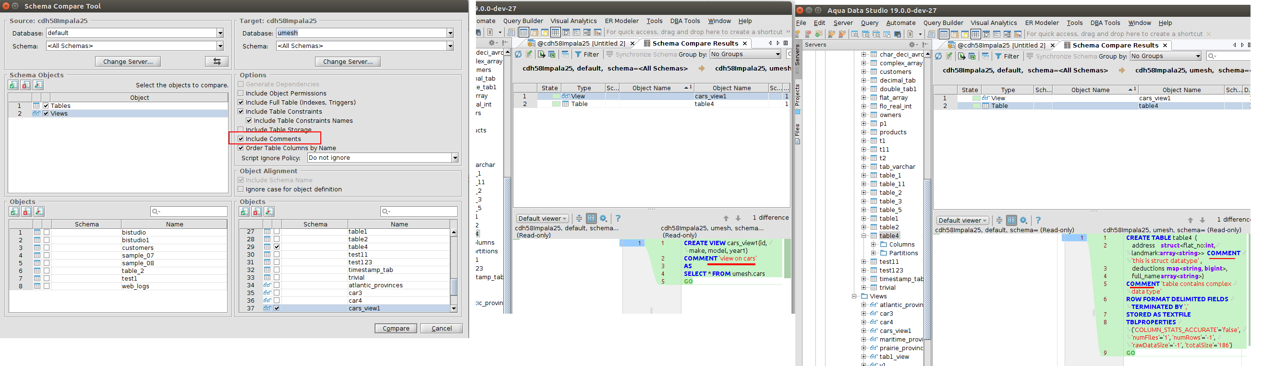This screenshot has width=1263, height=366.
Task: Open the Server menu in right window
Action: click(843, 23)
